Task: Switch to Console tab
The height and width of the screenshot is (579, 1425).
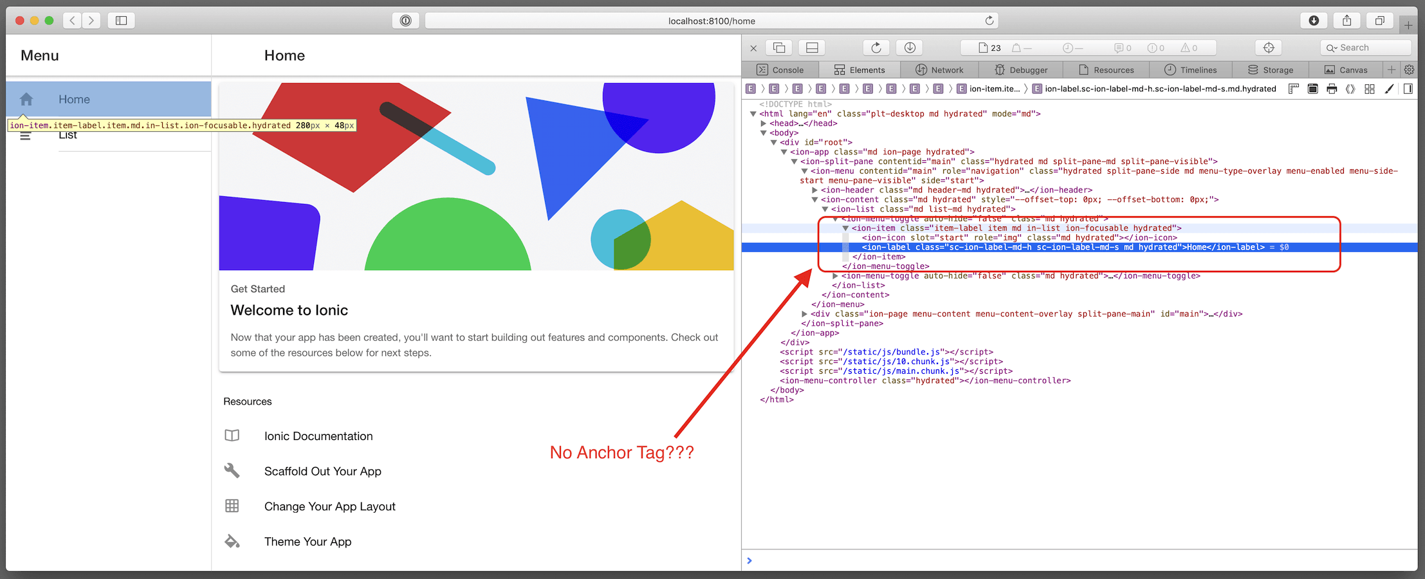Action: pos(780,69)
